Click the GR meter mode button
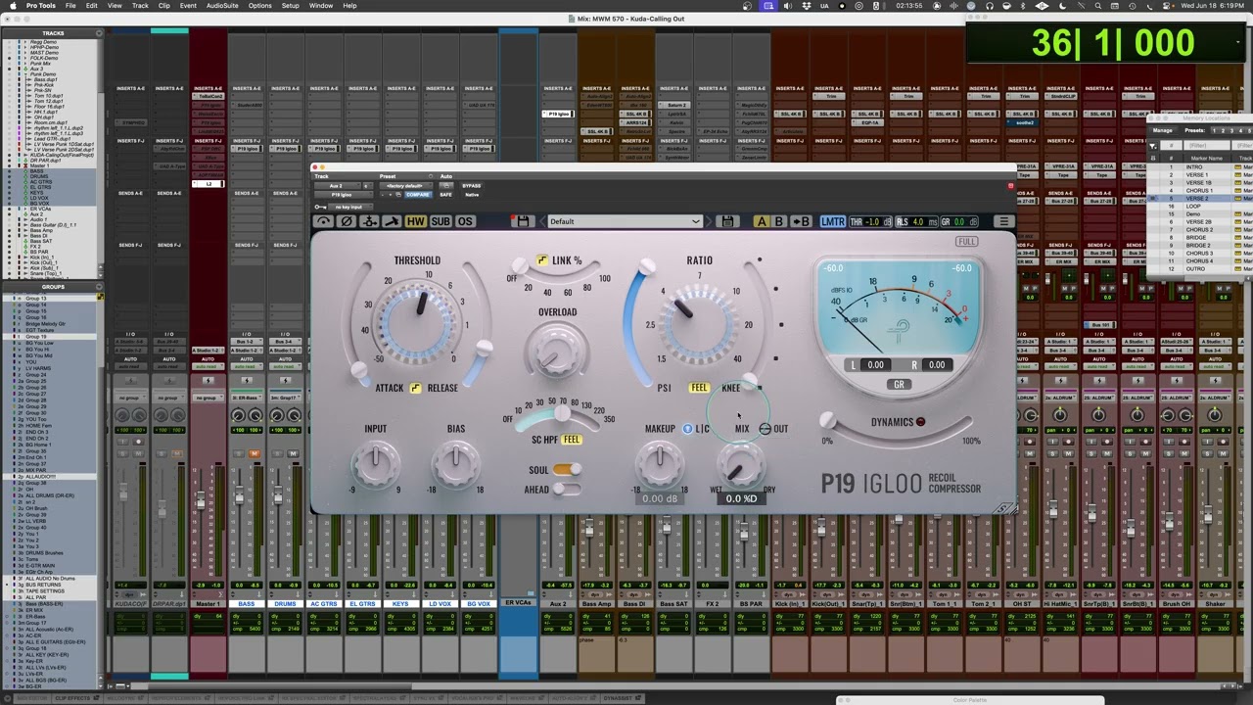 tap(899, 384)
